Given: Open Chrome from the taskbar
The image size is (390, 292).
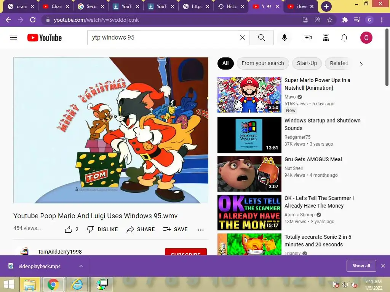Looking at the screenshot, I should (x=53, y=284).
